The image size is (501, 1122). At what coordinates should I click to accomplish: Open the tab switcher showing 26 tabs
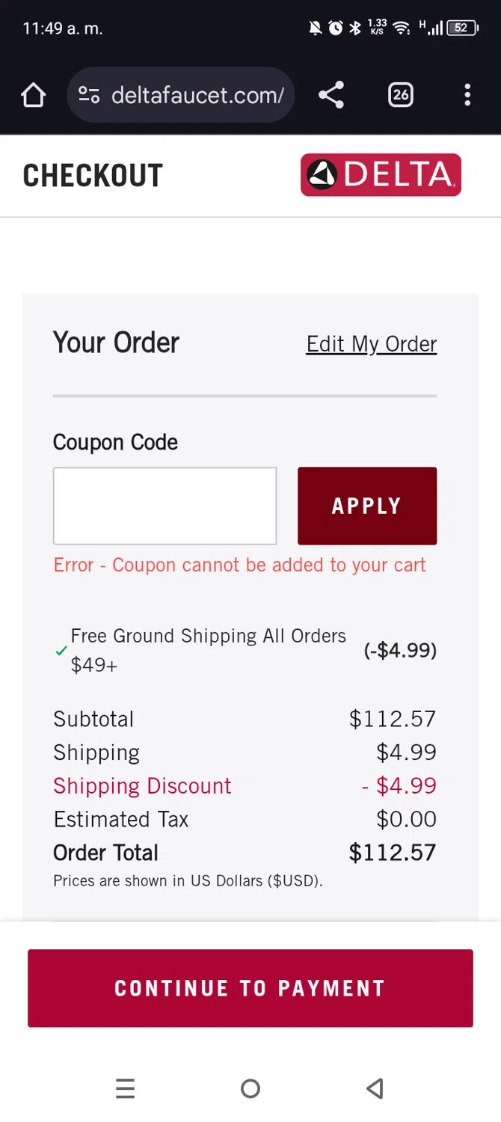[x=401, y=95]
